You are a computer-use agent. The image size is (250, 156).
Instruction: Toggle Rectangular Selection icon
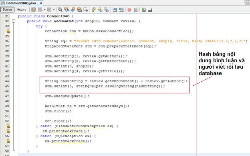pyautogui.click(x=86, y=10)
